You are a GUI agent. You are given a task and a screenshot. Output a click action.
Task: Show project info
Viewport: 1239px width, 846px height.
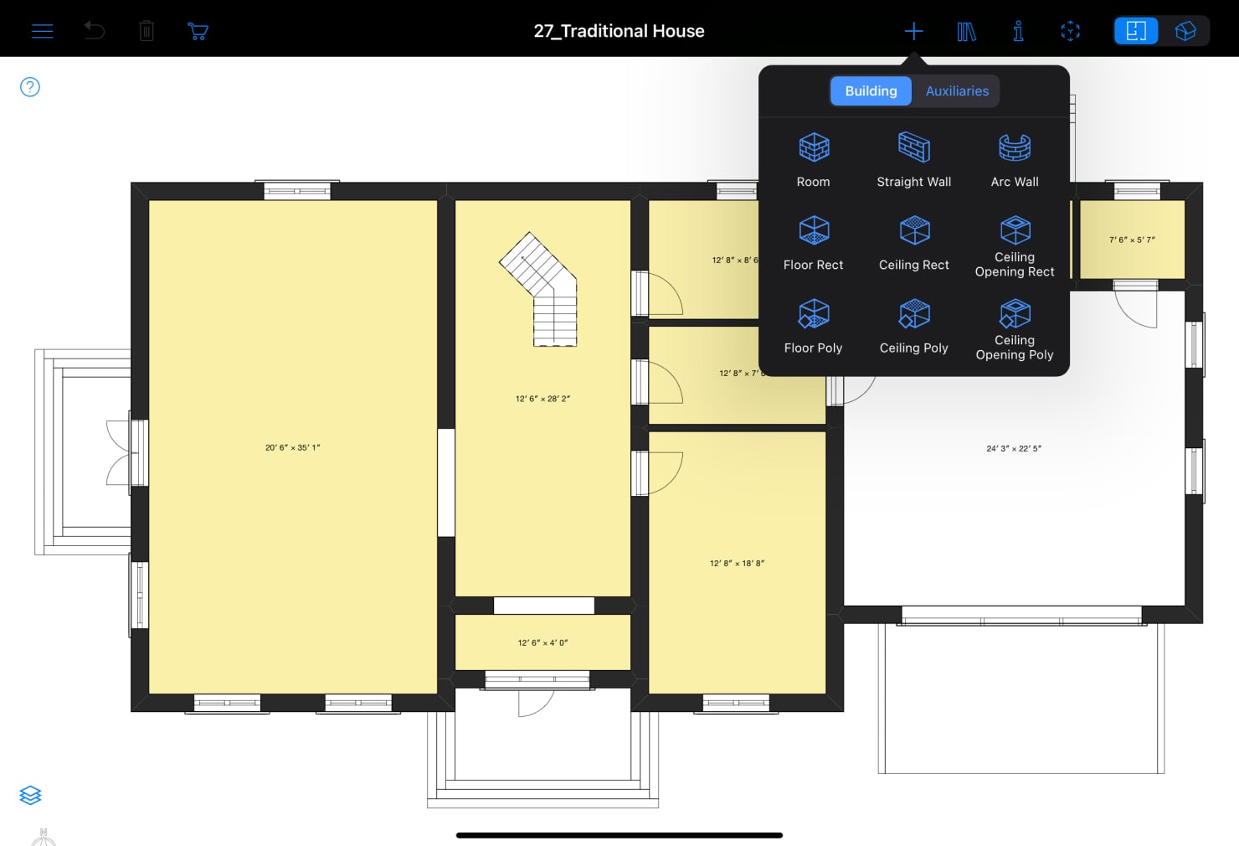tap(1018, 30)
